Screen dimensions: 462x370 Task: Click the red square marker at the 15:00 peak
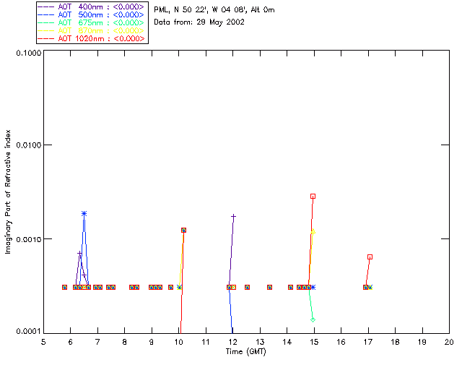(x=313, y=197)
